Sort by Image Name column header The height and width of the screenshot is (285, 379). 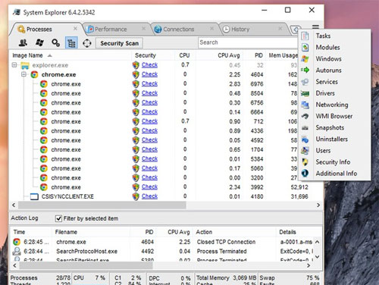coord(27,55)
